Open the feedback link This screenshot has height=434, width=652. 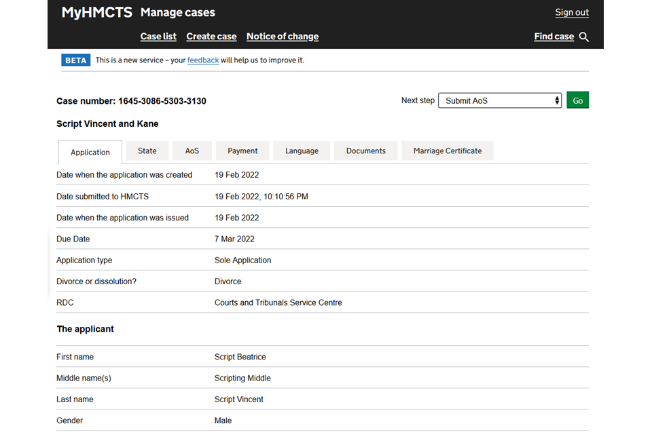tap(203, 60)
